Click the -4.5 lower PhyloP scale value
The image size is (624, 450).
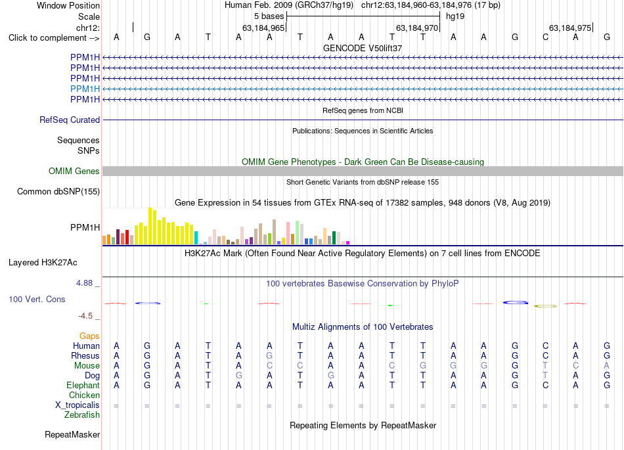(85, 316)
